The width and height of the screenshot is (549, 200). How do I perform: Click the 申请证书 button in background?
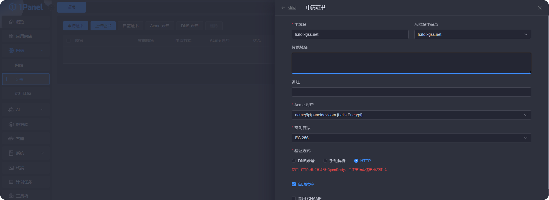click(x=76, y=26)
